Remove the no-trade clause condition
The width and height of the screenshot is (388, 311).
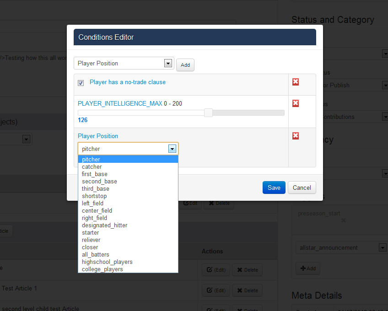click(x=296, y=82)
